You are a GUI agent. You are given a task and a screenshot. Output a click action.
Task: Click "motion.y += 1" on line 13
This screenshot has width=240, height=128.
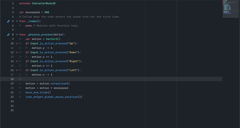tap(42, 57)
